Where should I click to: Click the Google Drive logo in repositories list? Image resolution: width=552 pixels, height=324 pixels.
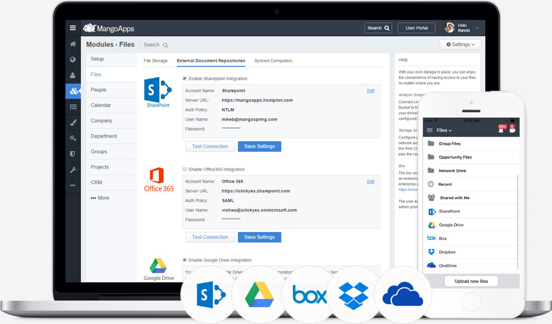pyautogui.click(x=158, y=269)
